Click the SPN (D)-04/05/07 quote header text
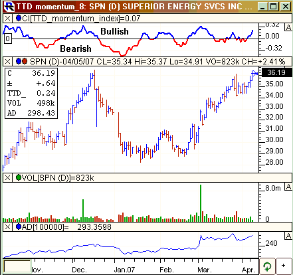This screenshot has width=293, height=275. coord(157,61)
